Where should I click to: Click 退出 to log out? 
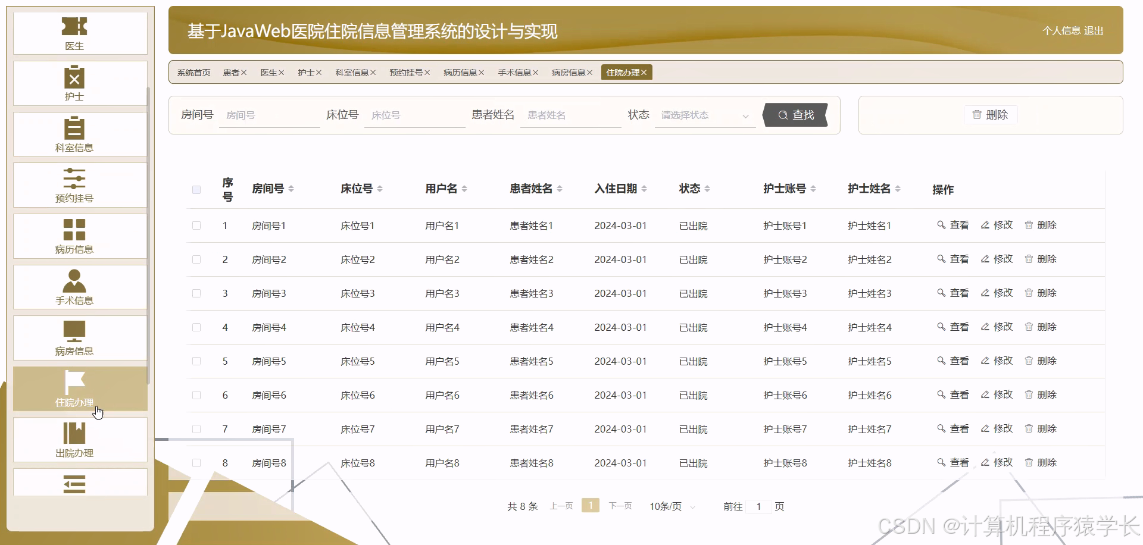(x=1094, y=31)
